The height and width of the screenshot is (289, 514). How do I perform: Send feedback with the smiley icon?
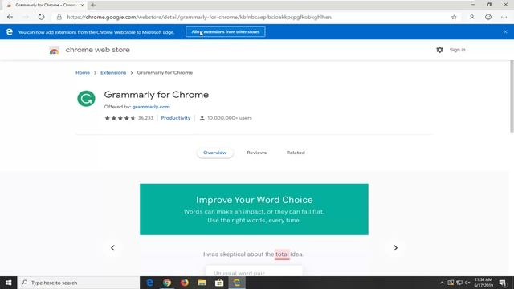488,17
